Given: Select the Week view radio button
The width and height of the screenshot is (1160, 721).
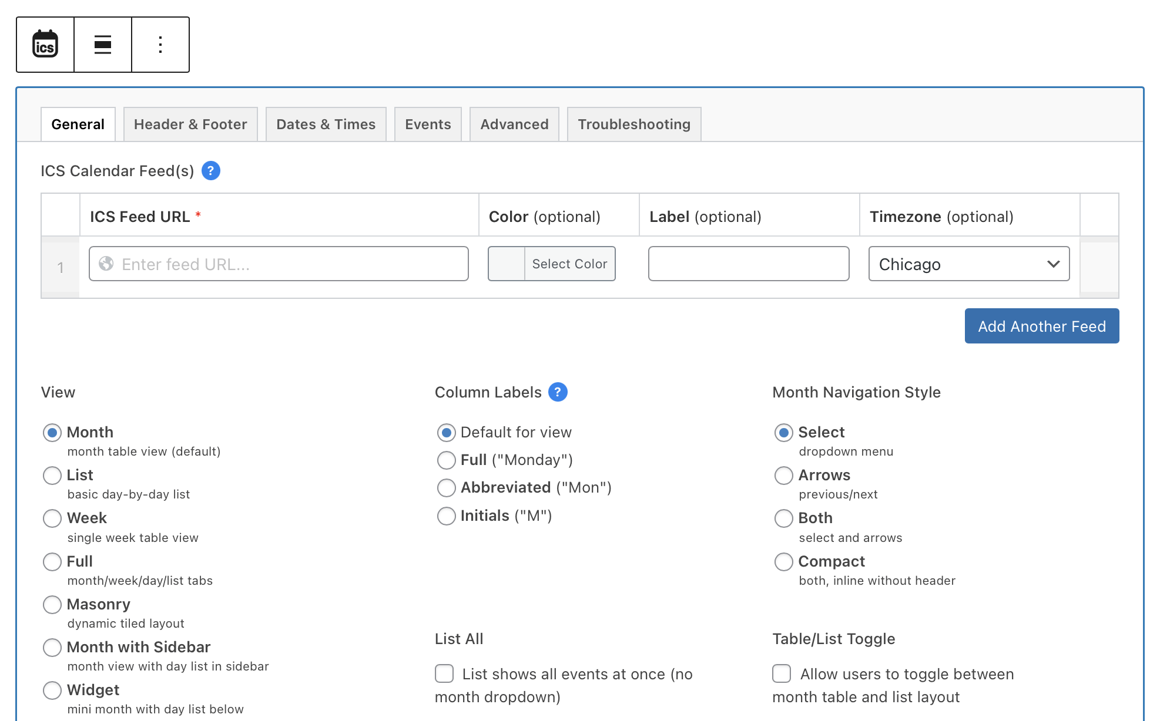Looking at the screenshot, I should 52,517.
